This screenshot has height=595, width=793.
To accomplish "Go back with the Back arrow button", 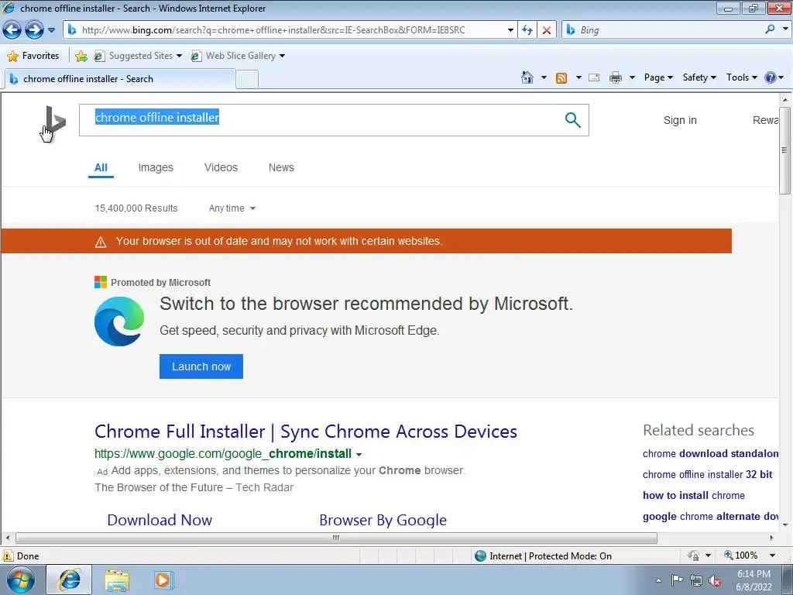I will [x=12, y=30].
